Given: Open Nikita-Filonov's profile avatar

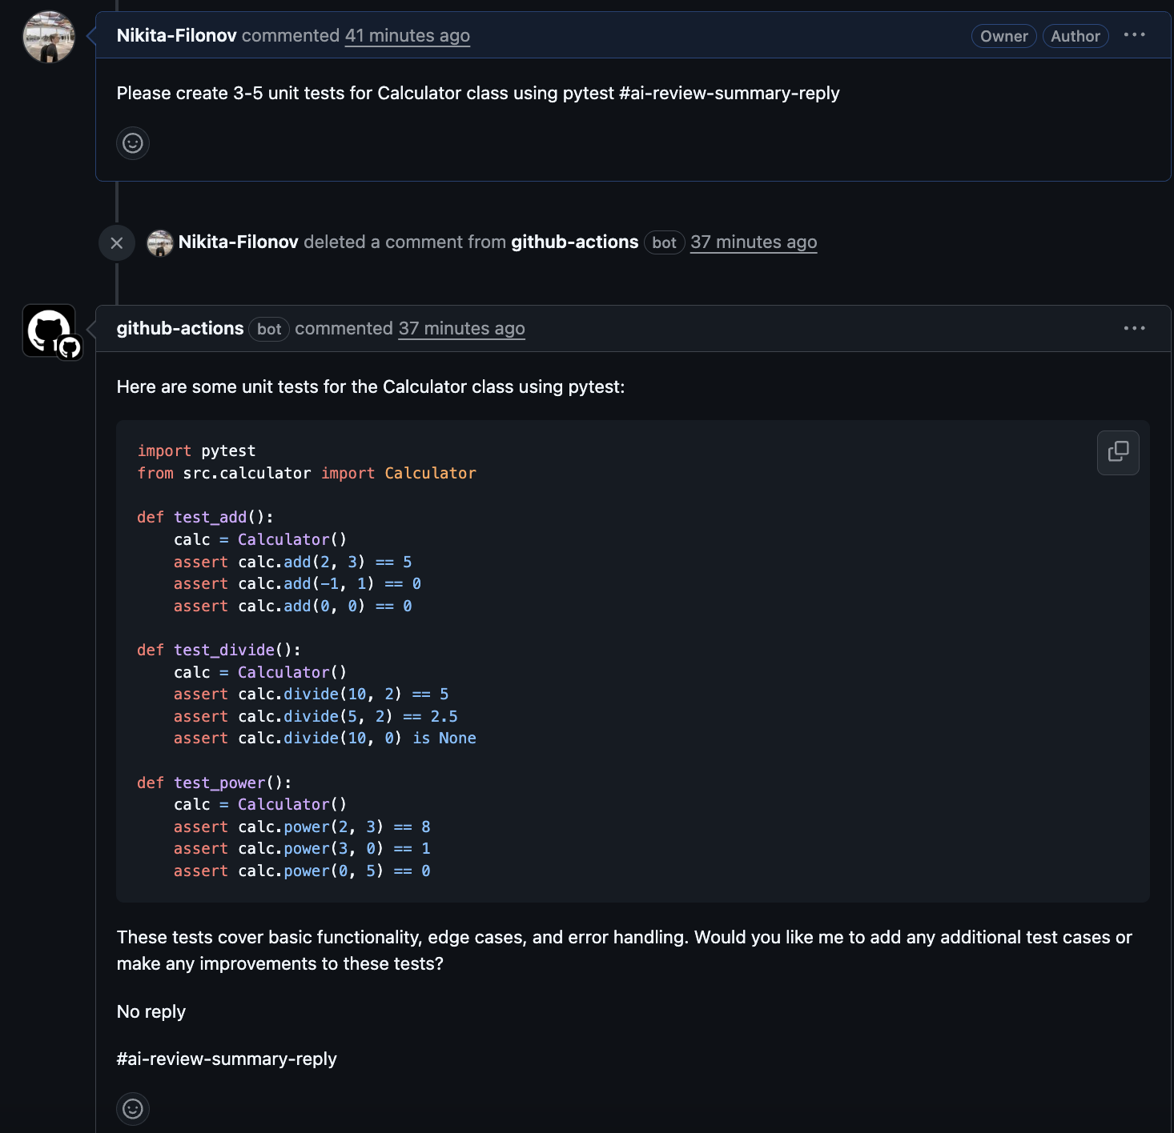Looking at the screenshot, I should pyautogui.click(x=48, y=37).
